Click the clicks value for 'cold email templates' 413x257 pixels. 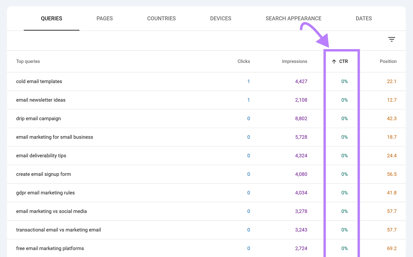[248, 82]
